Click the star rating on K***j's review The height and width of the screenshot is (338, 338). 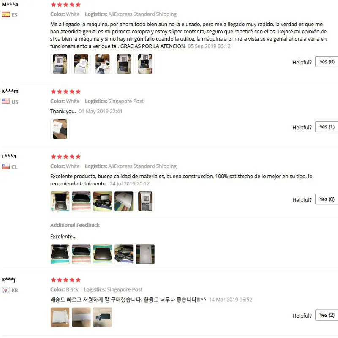coord(66,280)
